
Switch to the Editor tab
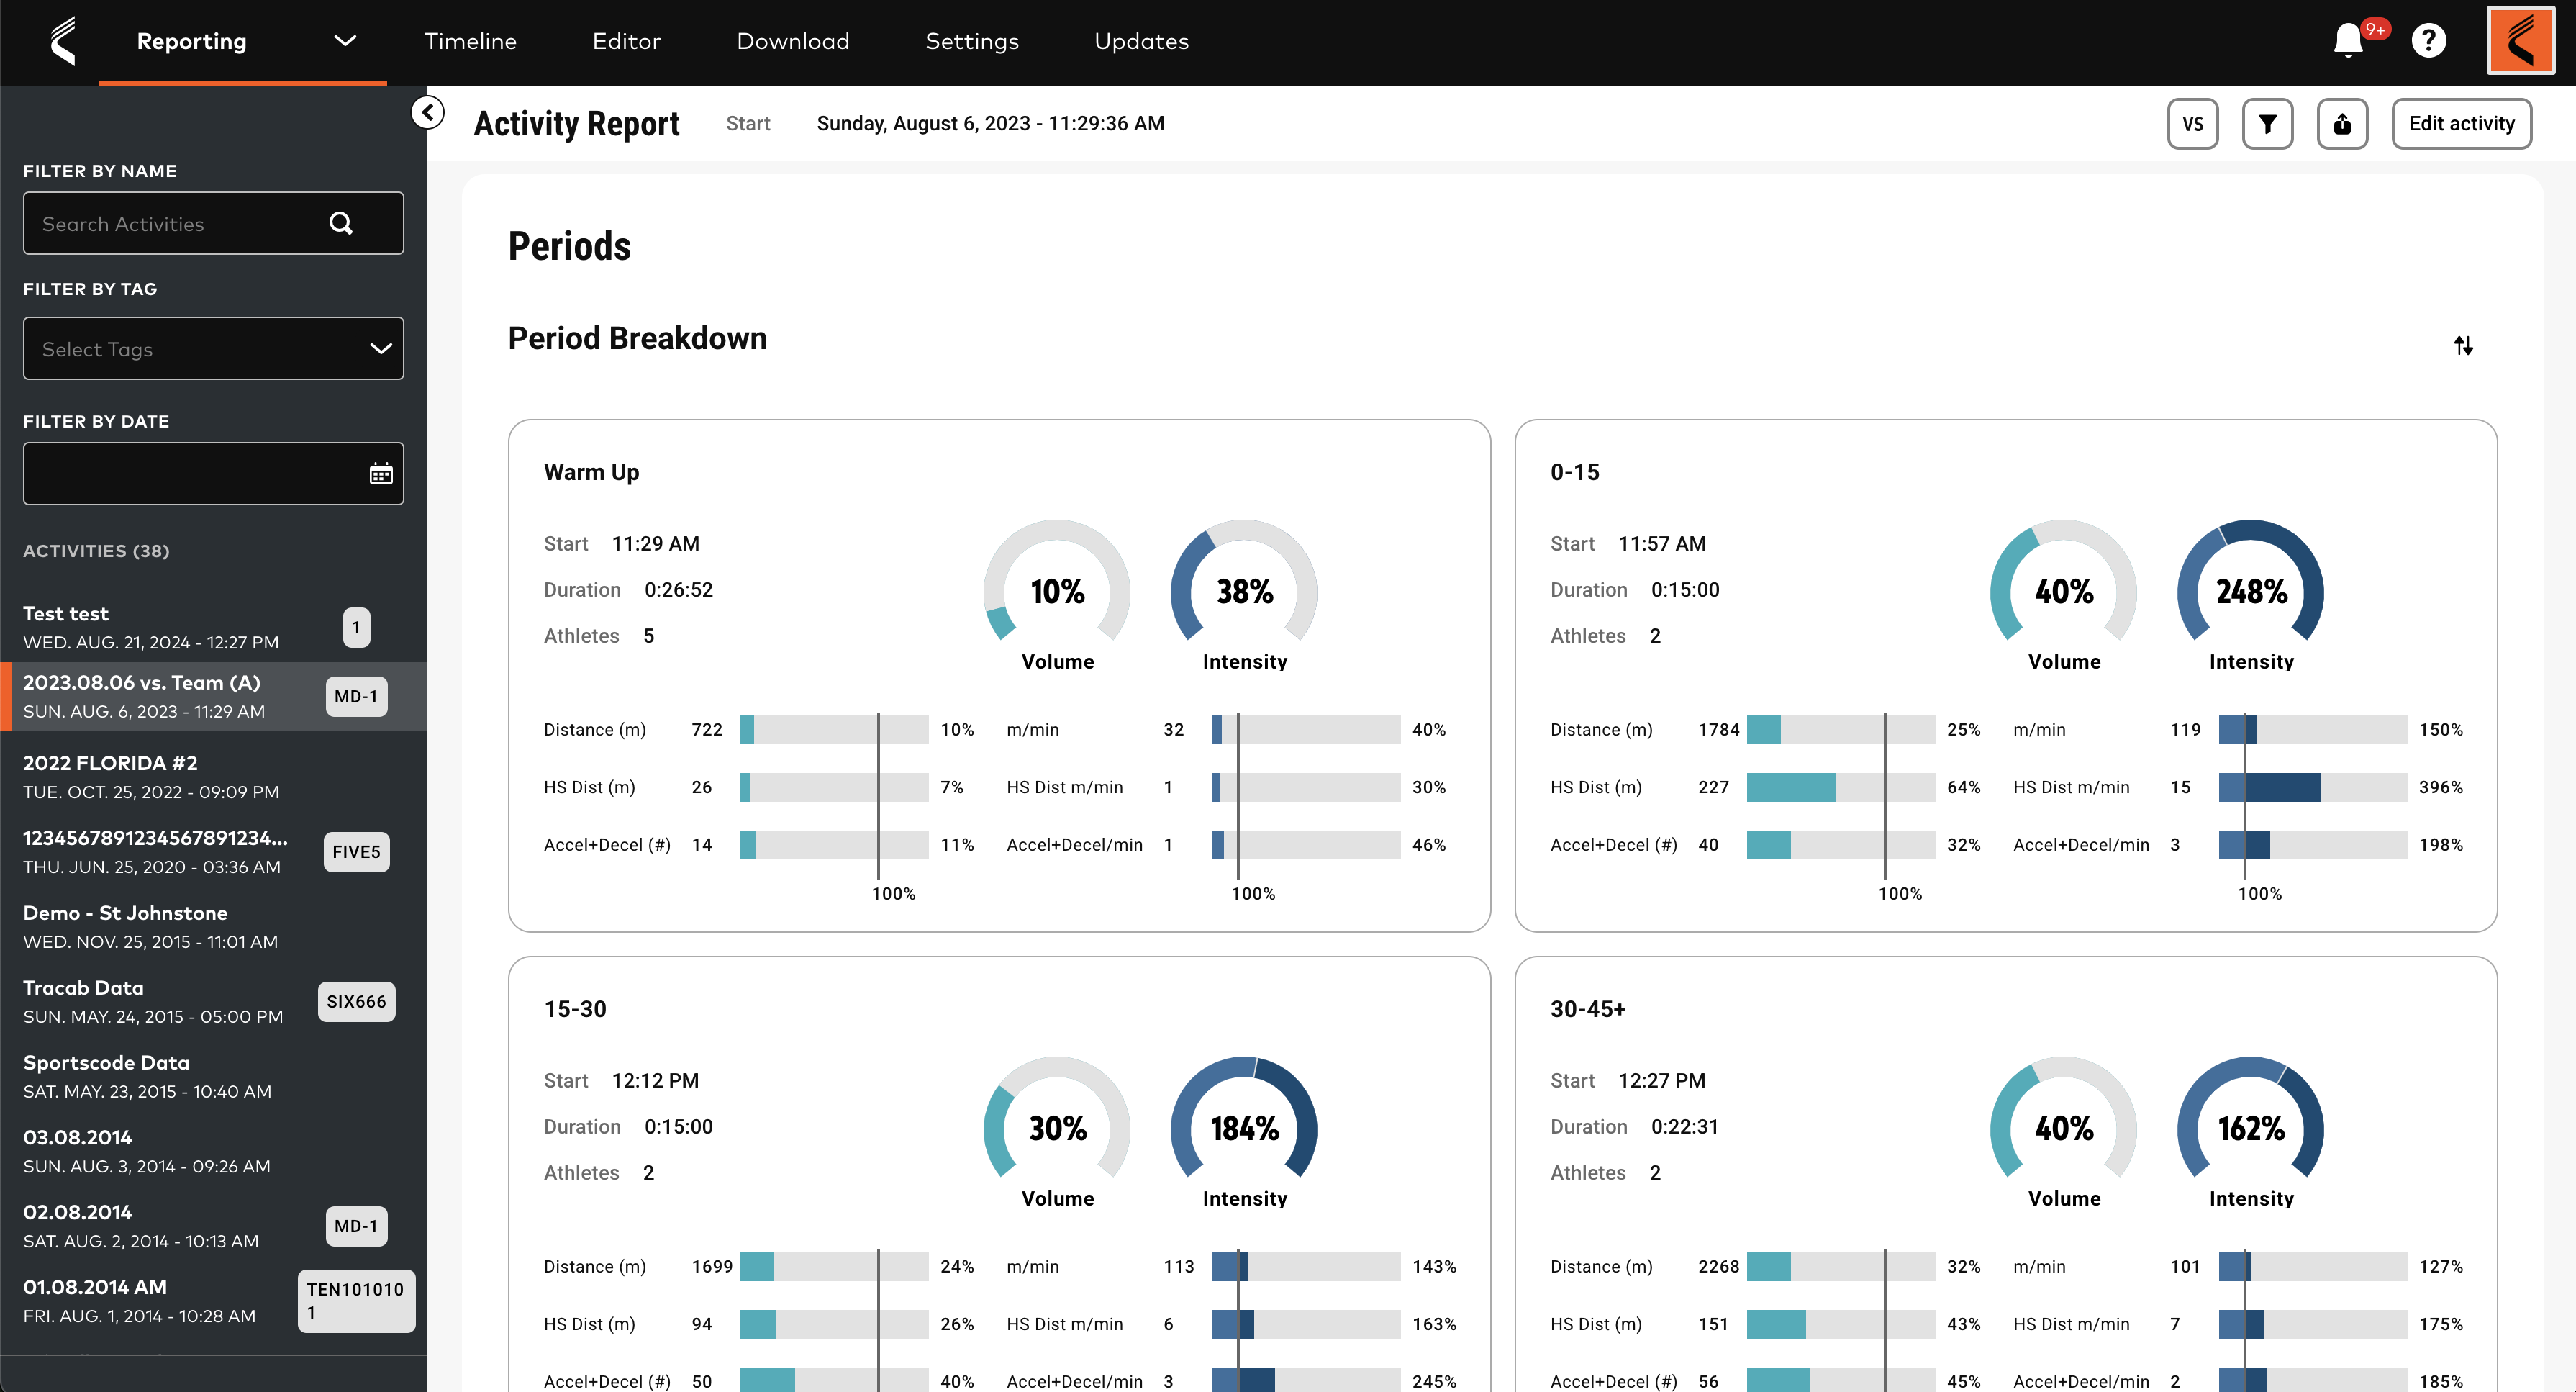(626, 41)
